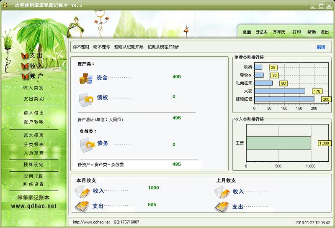The image size is (335, 228).
Task: Click the 结婚红包 bar in chart
Action: (284, 99)
